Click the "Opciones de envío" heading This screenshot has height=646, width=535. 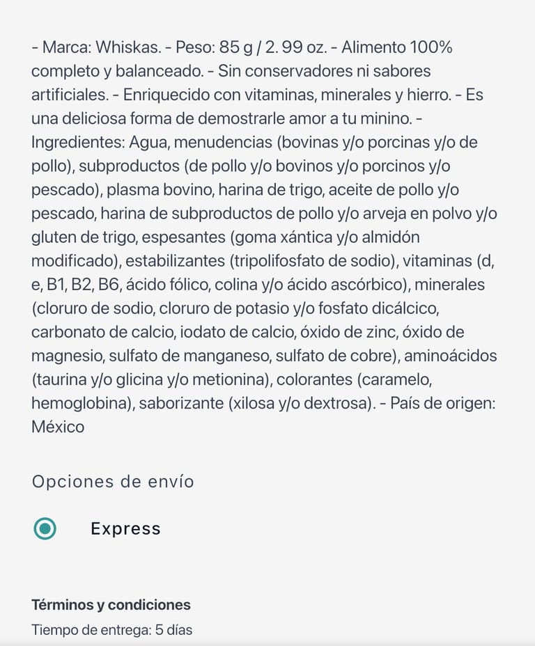pyautogui.click(x=113, y=481)
